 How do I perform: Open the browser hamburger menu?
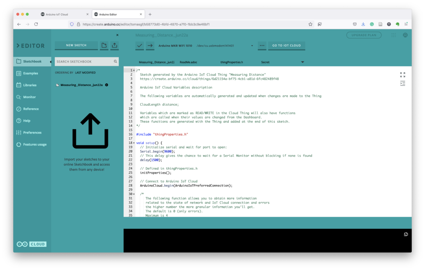(x=406, y=24)
